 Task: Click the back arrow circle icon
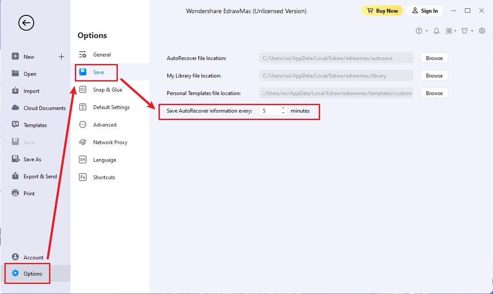pos(26,23)
